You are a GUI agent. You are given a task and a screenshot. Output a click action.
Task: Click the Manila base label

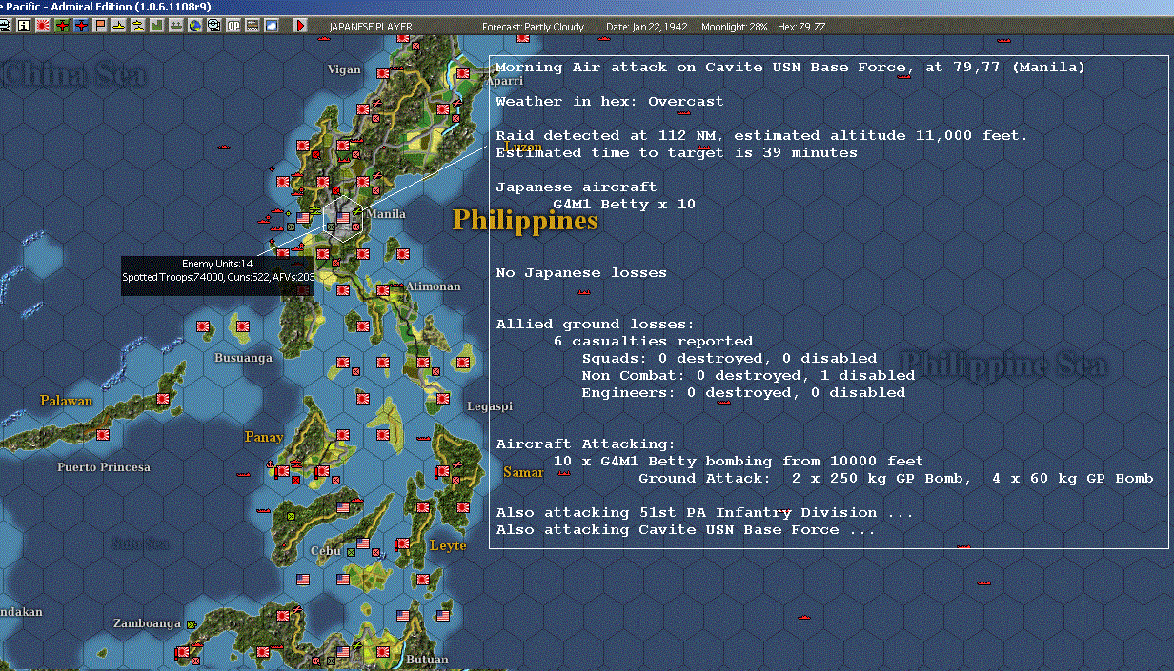(387, 214)
